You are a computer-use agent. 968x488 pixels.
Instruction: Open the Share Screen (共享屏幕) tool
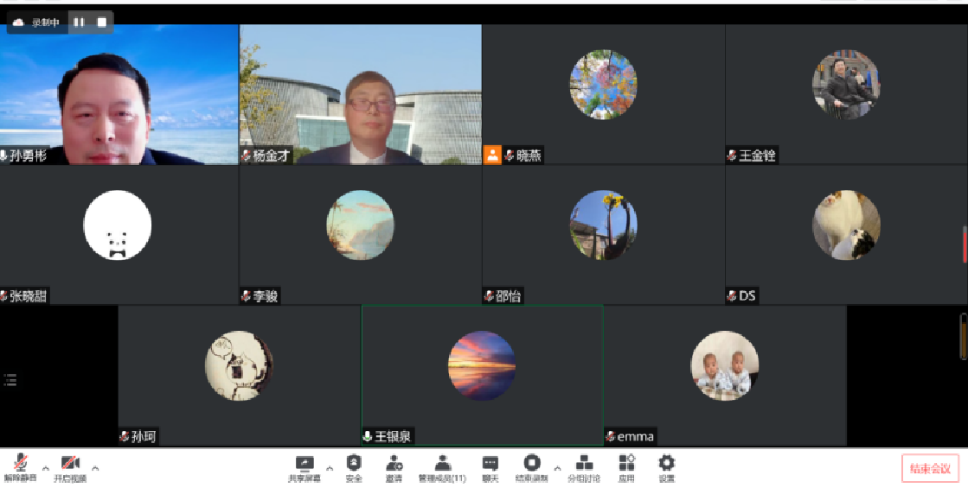(x=304, y=467)
